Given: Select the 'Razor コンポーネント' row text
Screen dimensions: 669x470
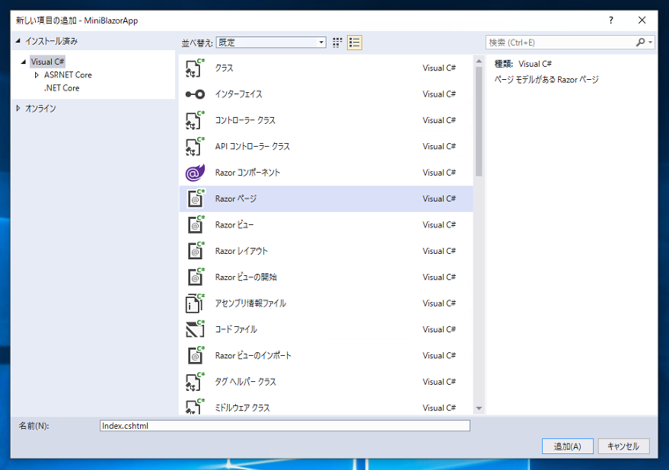Looking at the screenshot, I should pyautogui.click(x=247, y=173).
